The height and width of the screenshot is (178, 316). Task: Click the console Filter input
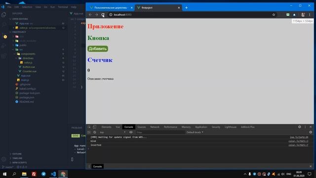pyautogui.click(x=160, y=132)
